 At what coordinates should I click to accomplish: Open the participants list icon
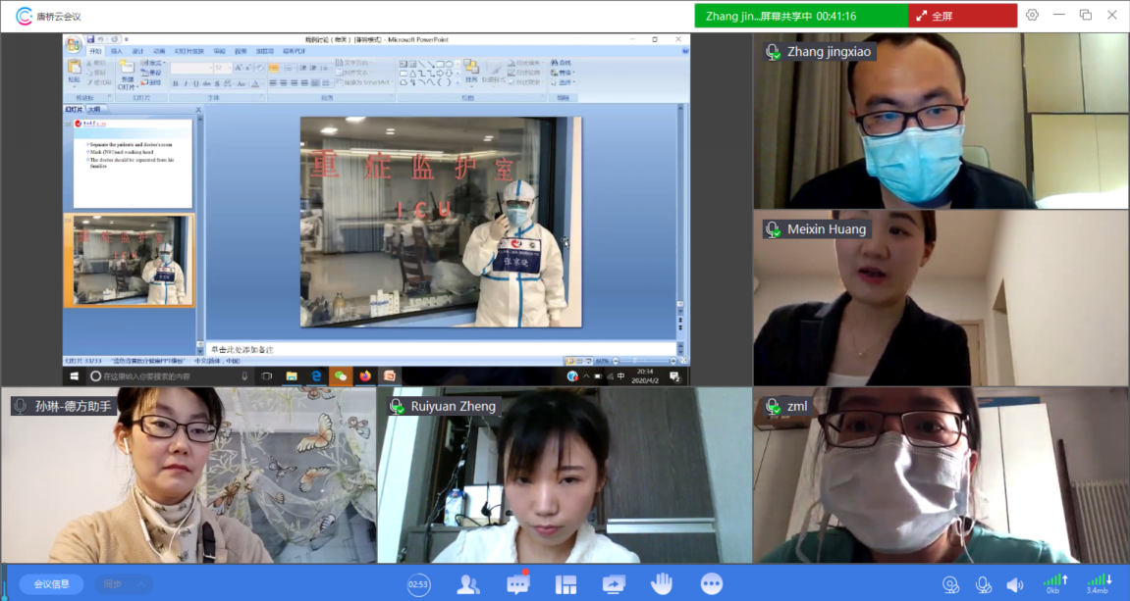click(468, 584)
